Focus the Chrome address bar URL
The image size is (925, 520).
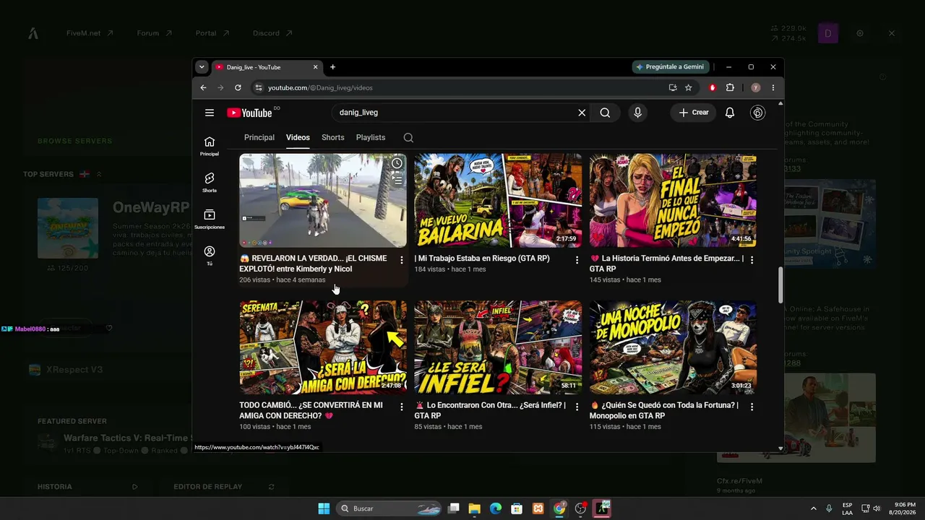[320, 87]
